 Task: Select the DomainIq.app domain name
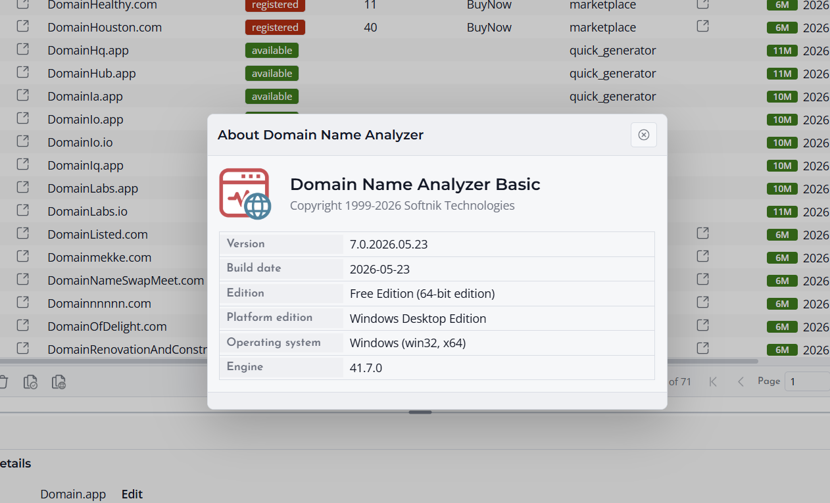(x=85, y=165)
